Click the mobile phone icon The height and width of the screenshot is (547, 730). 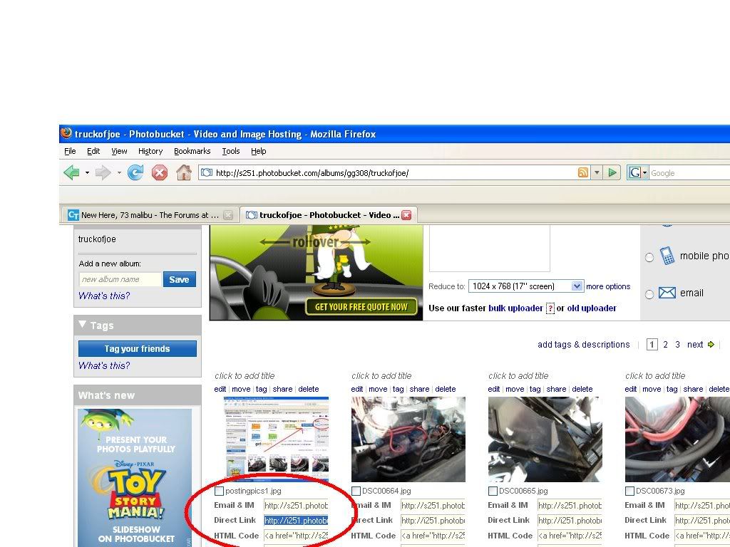click(x=667, y=256)
